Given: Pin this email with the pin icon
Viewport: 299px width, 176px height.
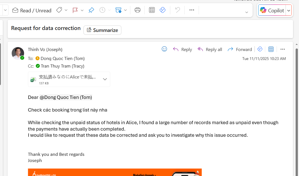Looking at the screenshot, I should coord(91,10).
